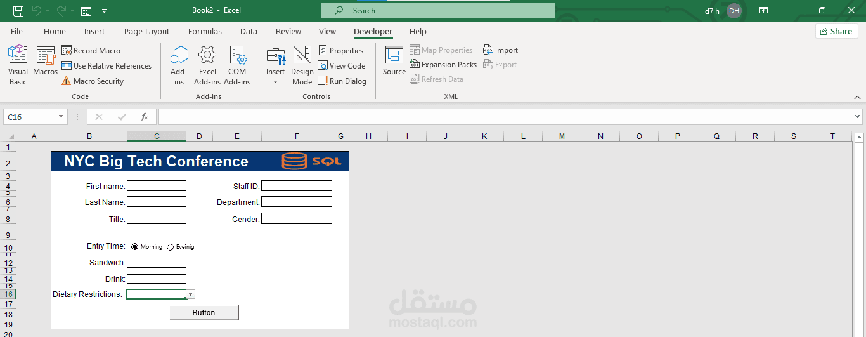Screen dimensions: 866x337
Task: Open the File tab
Action: [16, 31]
